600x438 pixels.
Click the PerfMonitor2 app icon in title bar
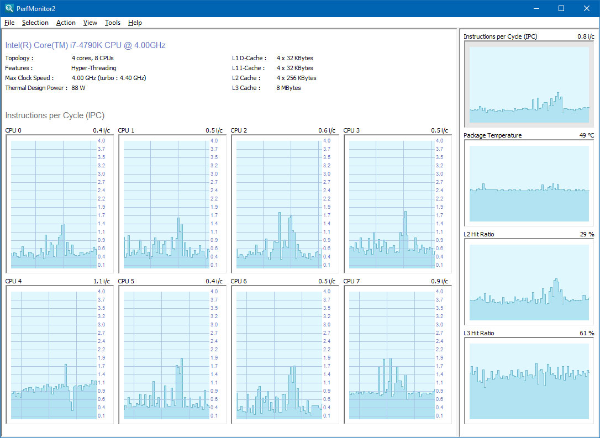[x=9, y=8]
